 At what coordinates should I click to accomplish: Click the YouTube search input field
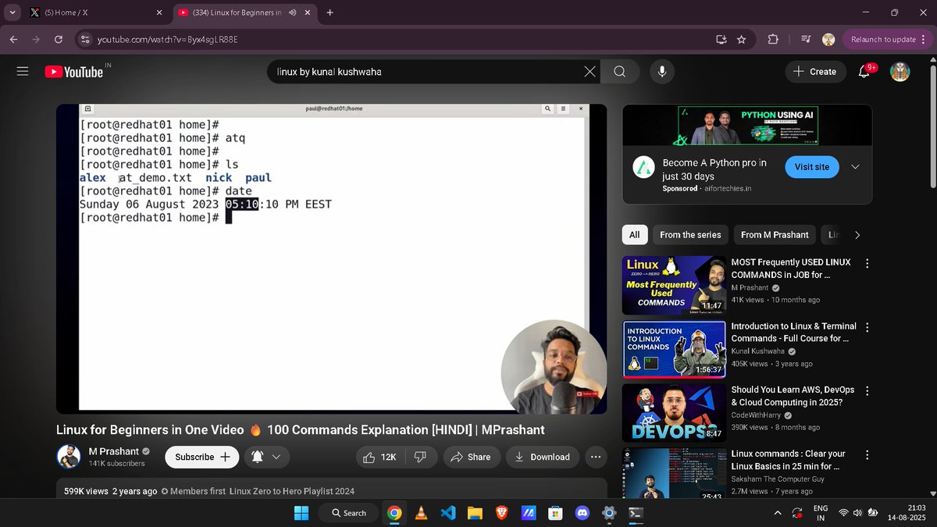tap(429, 71)
